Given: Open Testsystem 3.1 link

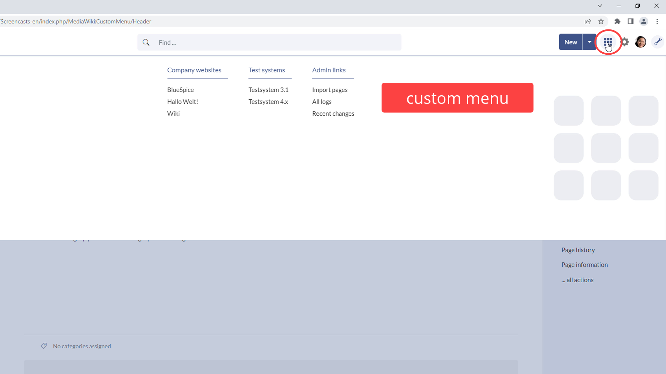Looking at the screenshot, I should 268,90.
